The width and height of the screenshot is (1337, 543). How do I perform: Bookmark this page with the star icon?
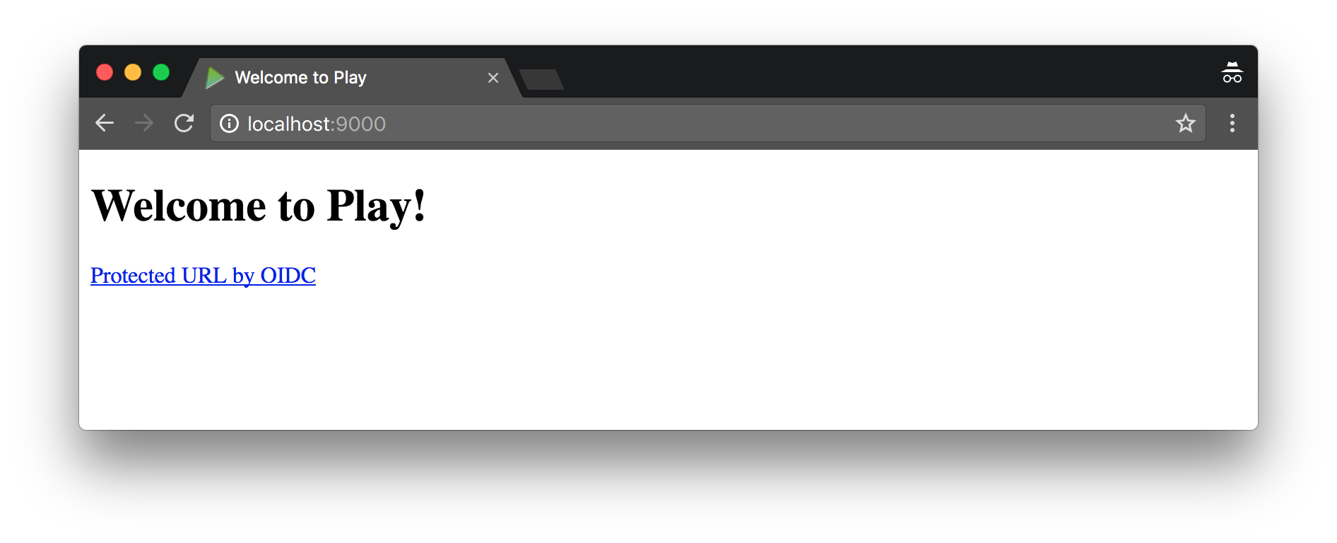pos(1185,124)
